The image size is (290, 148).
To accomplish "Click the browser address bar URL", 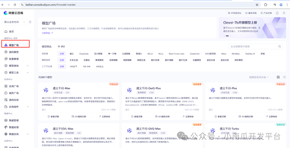I will 51,5.
